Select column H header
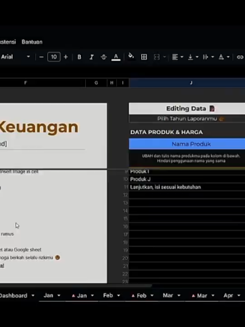This screenshot has height=327, width=245. [112, 83]
